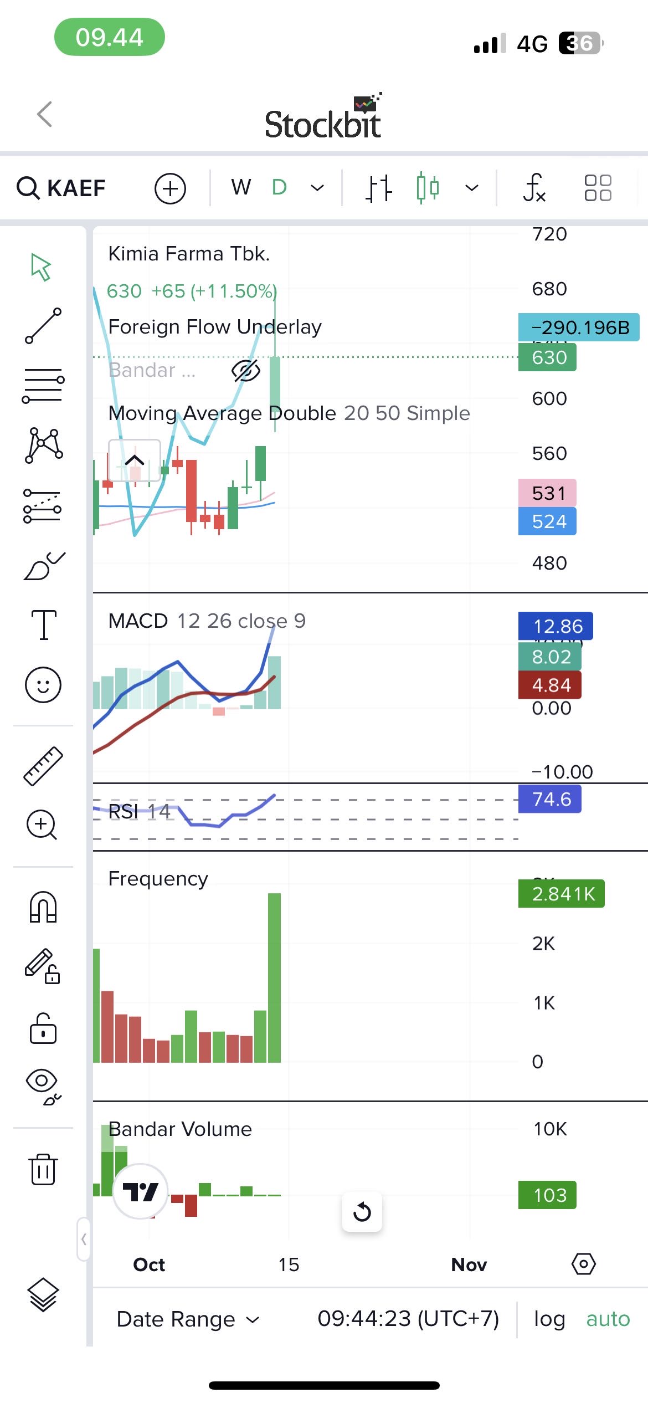Open the text annotation tool
This screenshot has height=1403, width=648.
[x=43, y=625]
